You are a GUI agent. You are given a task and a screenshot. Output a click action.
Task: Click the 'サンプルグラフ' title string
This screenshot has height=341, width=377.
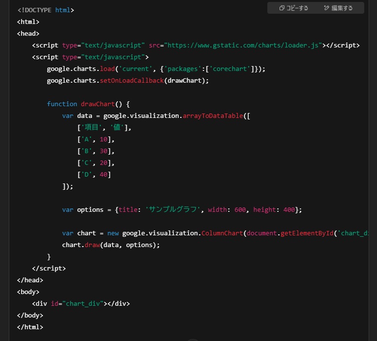pyautogui.click(x=173, y=209)
